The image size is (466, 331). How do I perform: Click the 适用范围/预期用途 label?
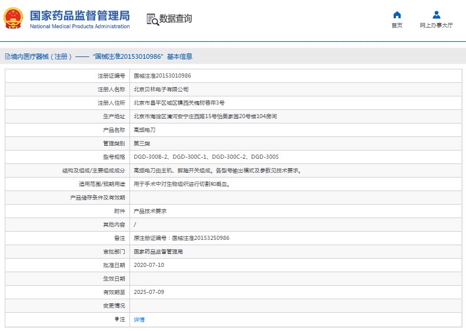coord(102,184)
